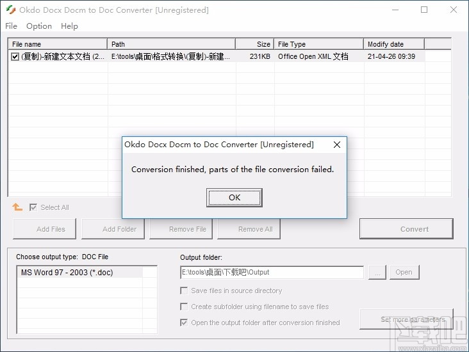Viewport: 469px width, 352px height.
Task: Minimize the converter window
Action: click(395, 10)
